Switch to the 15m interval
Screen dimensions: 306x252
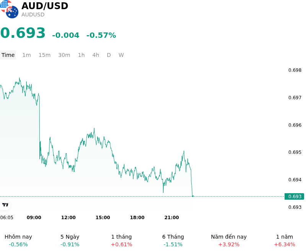(44, 55)
